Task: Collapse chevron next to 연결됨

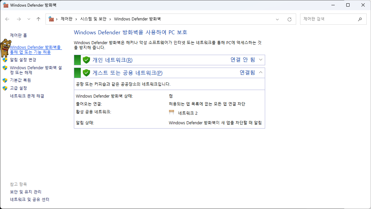Action: (x=261, y=72)
